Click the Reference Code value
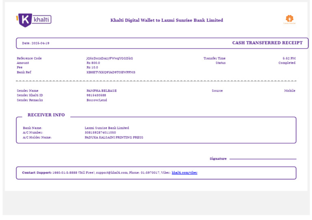 (110, 58)
